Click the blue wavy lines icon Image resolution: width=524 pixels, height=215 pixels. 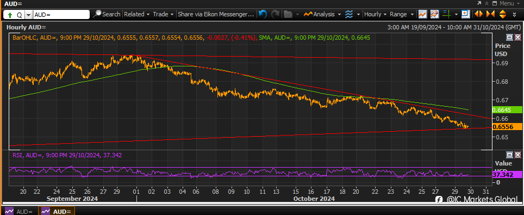349,14
